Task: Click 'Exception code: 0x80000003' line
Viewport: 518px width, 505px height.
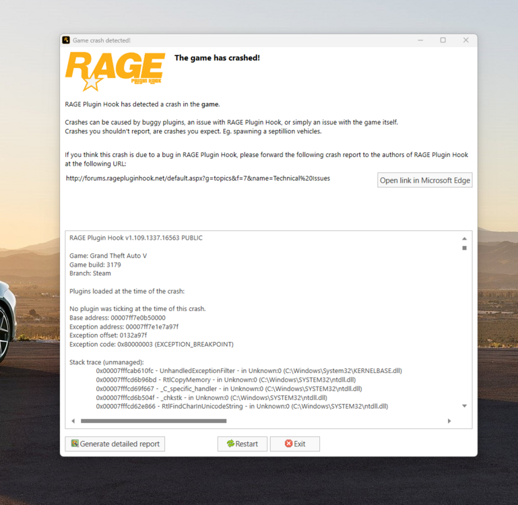Action: pyautogui.click(x=152, y=344)
